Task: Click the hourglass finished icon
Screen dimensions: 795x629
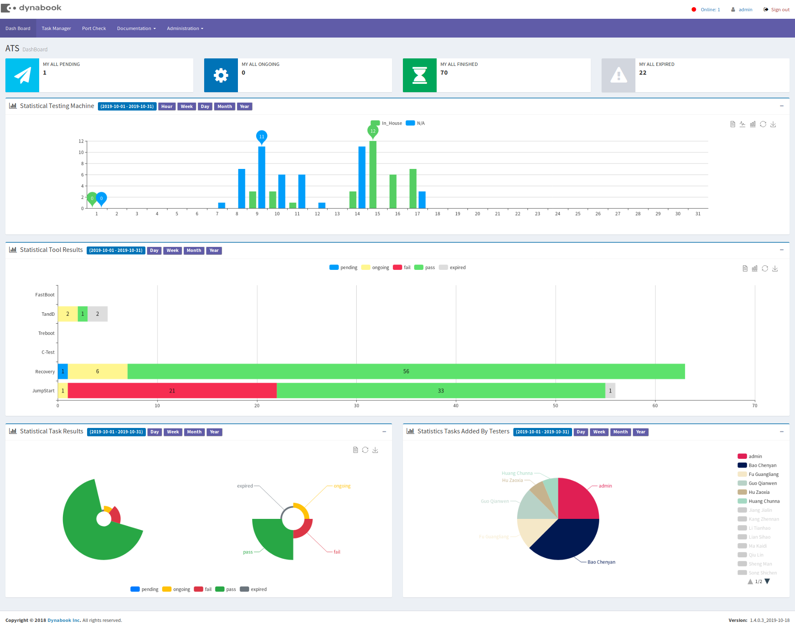Action: coord(420,75)
